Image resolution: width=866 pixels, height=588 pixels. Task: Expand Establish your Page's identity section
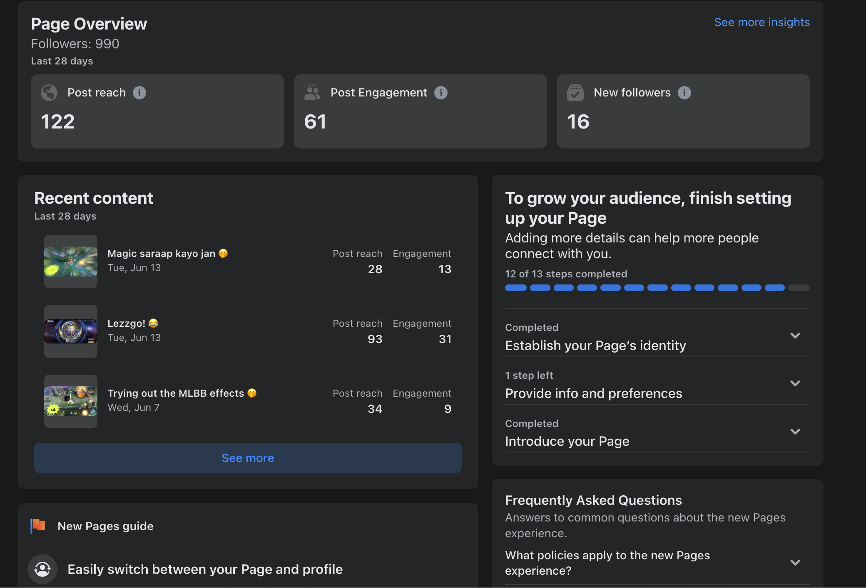[x=795, y=336]
